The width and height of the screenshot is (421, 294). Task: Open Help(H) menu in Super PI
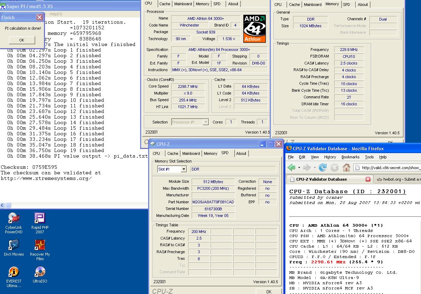point(56,14)
